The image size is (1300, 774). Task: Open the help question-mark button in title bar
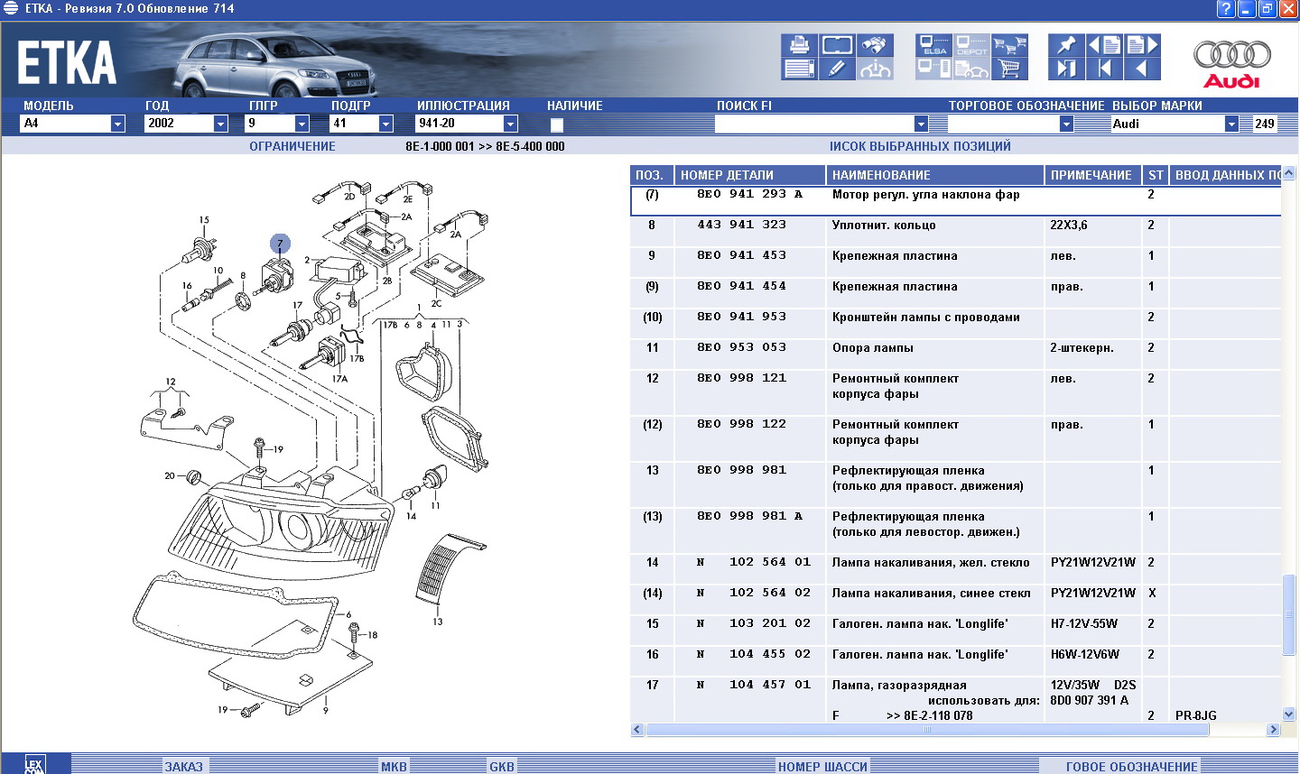click(x=1226, y=9)
